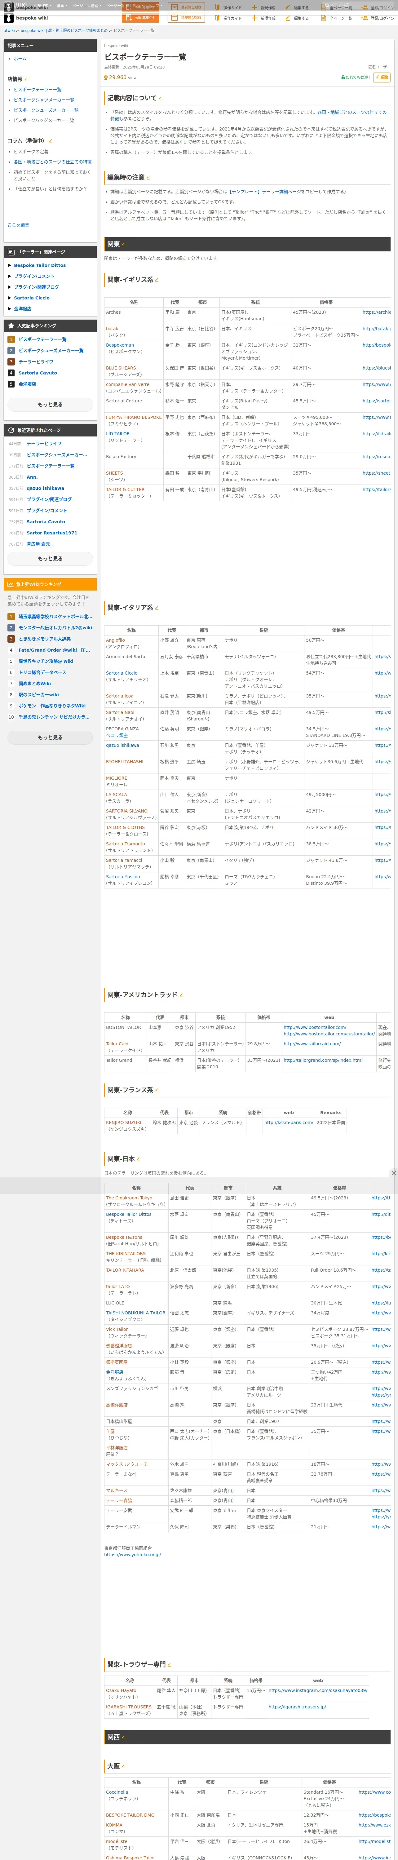Open Fate/Grand Order @wiki ranking entry
This screenshot has width=398, height=1860.
[x=54, y=650]
